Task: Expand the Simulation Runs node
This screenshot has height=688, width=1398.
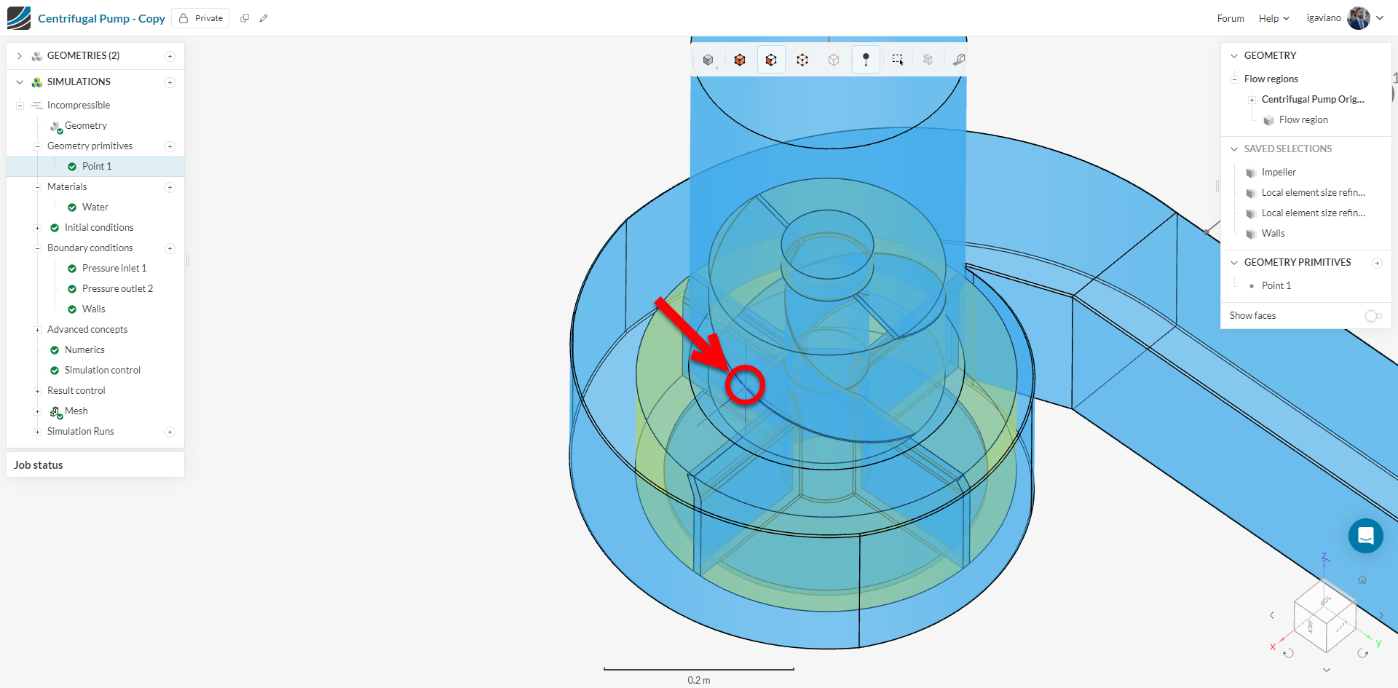Action: coord(37,432)
